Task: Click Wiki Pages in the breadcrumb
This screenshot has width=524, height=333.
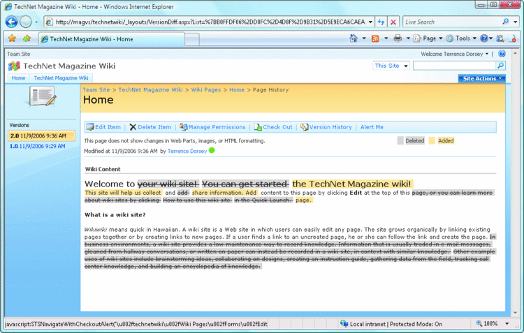Action: (x=206, y=90)
